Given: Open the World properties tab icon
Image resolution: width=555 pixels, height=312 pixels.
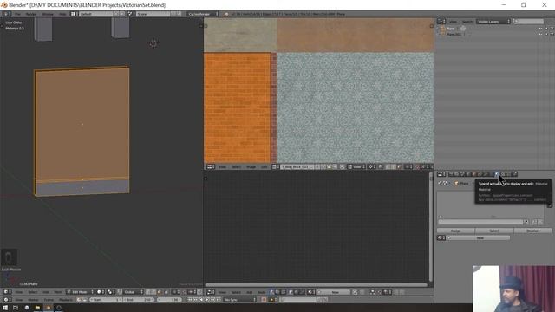Looking at the screenshot, I should pyautogui.click(x=467, y=173).
